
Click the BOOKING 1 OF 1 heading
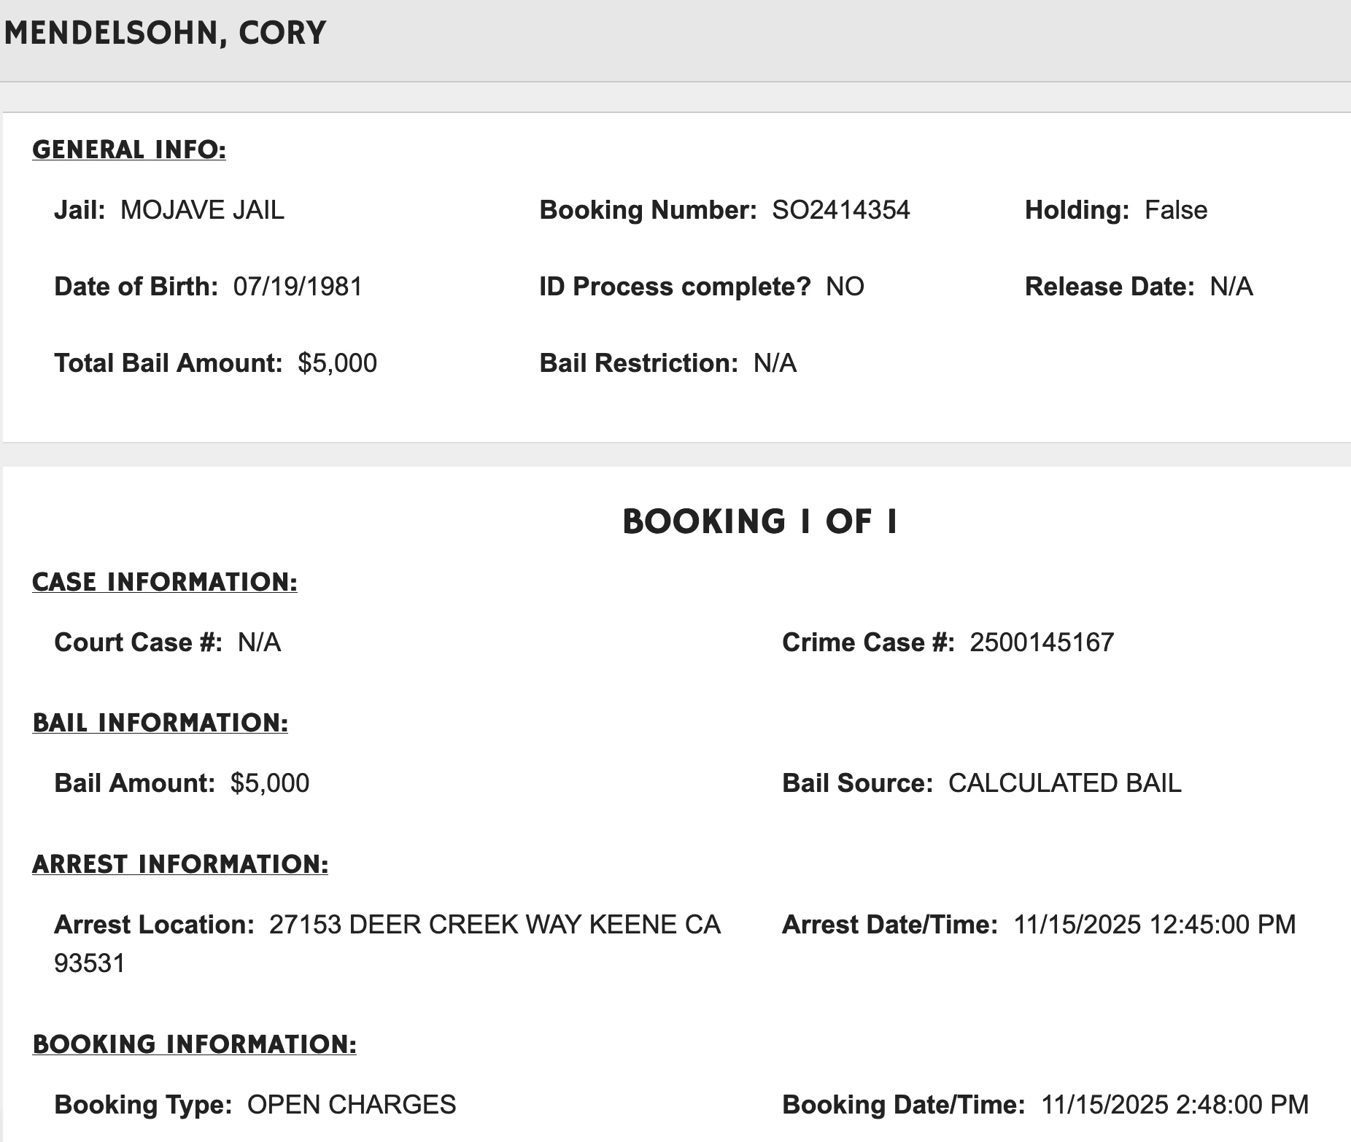(759, 521)
